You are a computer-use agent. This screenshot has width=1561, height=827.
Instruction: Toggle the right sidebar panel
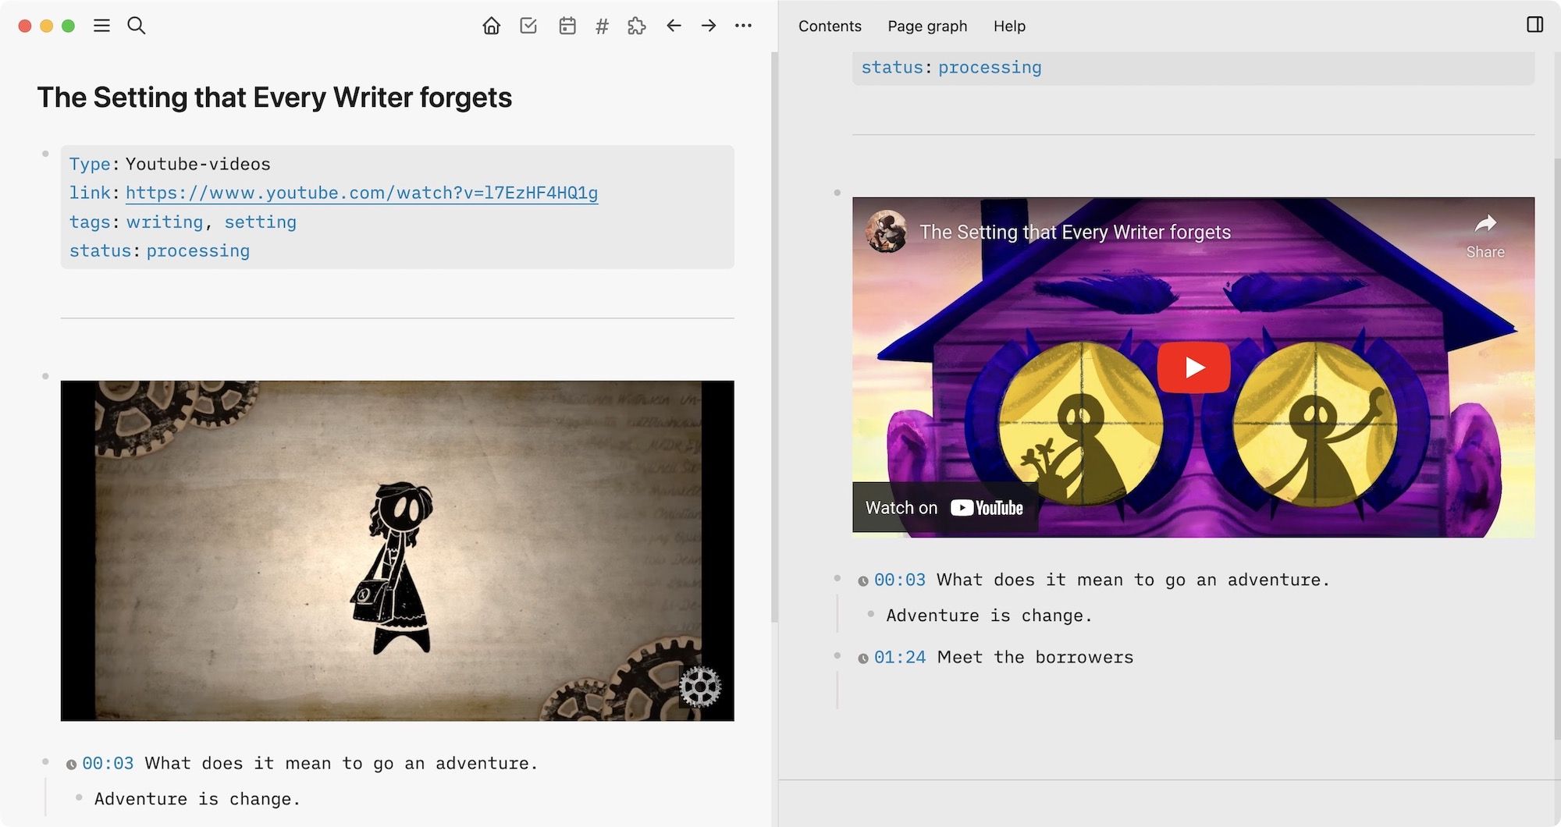pyautogui.click(x=1536, y=24)
